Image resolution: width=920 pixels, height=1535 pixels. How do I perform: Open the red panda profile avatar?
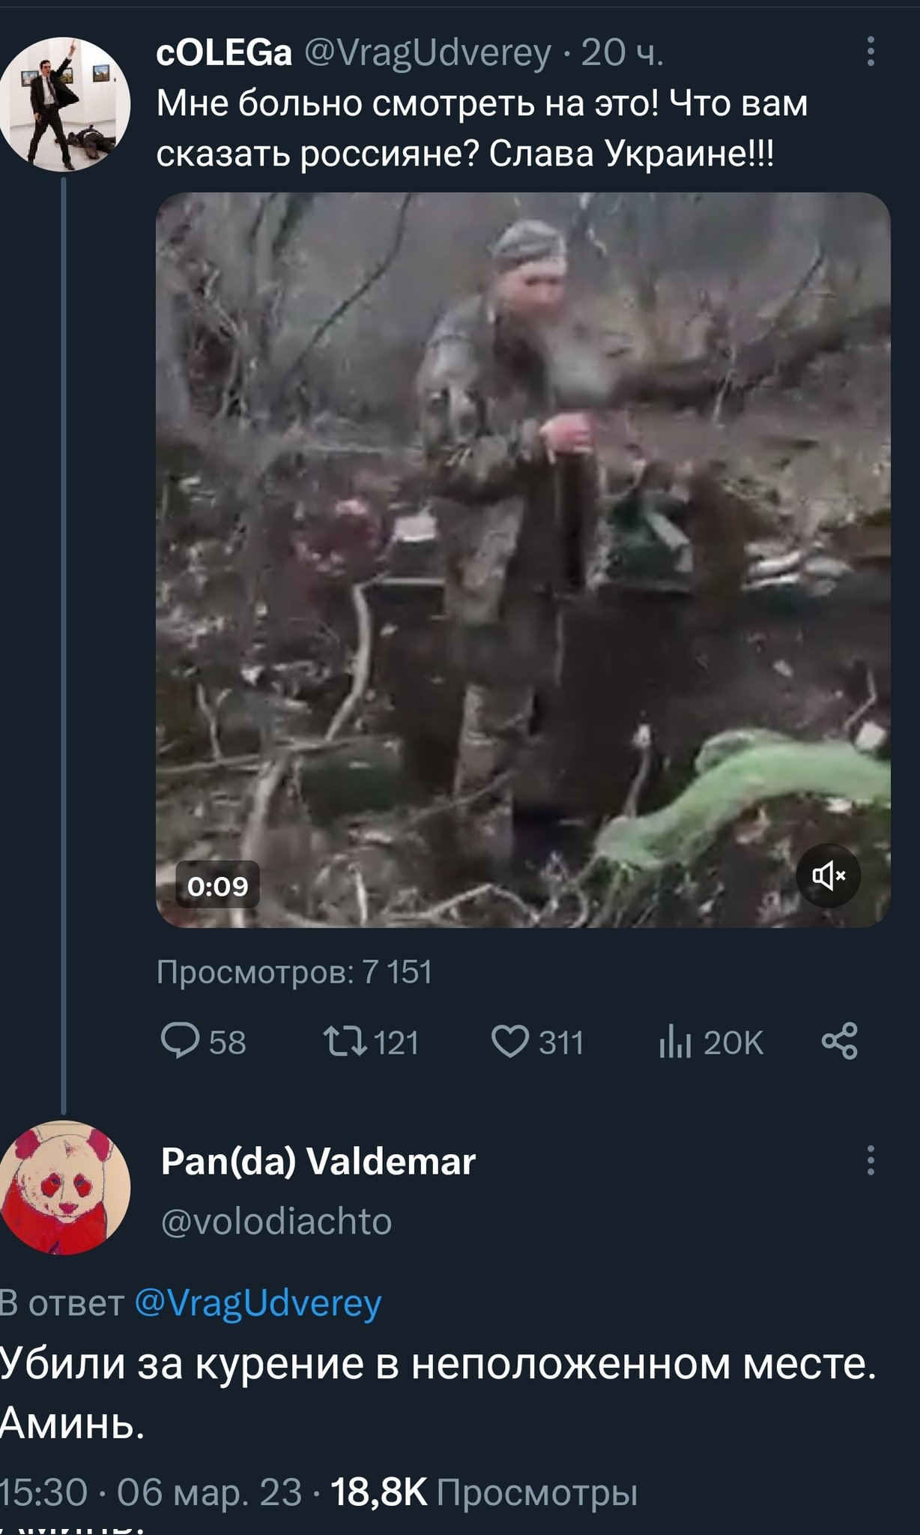[64, 1187]
